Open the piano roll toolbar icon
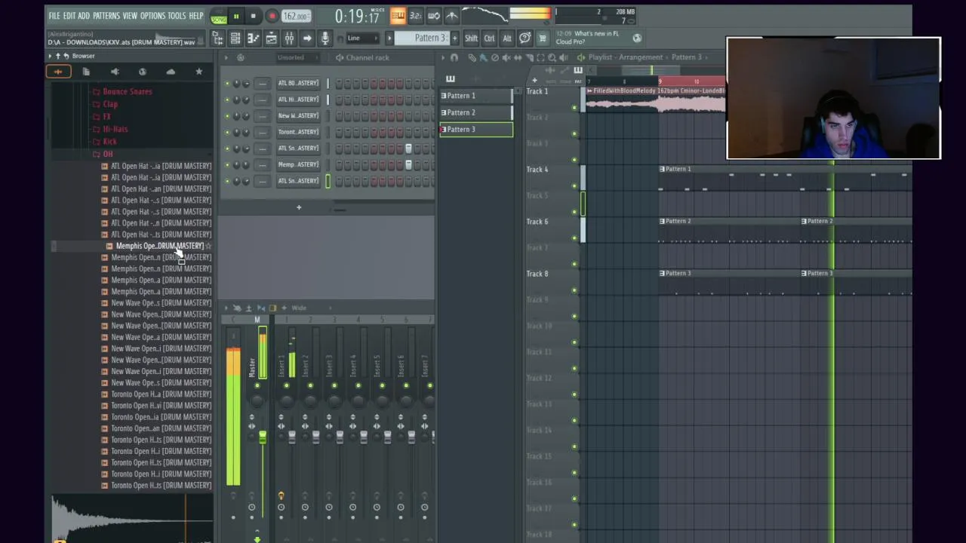The image size is (966, 543). coord(254,38)
